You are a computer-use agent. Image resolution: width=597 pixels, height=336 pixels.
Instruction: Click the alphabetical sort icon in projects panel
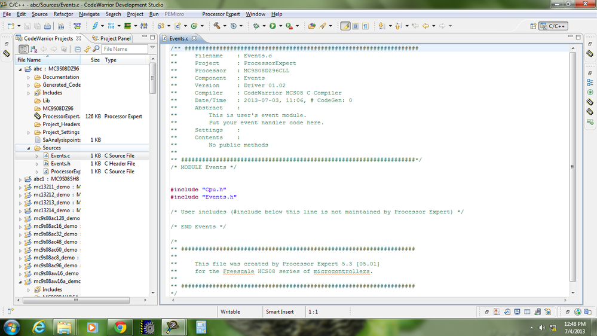(x=34, y=49)
